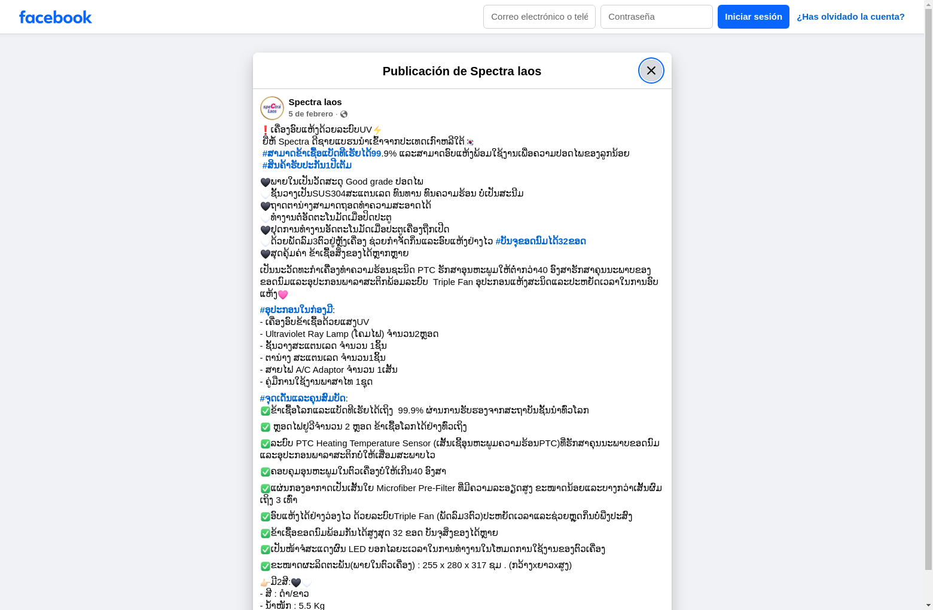Click the line containing Good grade
Viewport: 933px width, 610px height.
[342, 182]
